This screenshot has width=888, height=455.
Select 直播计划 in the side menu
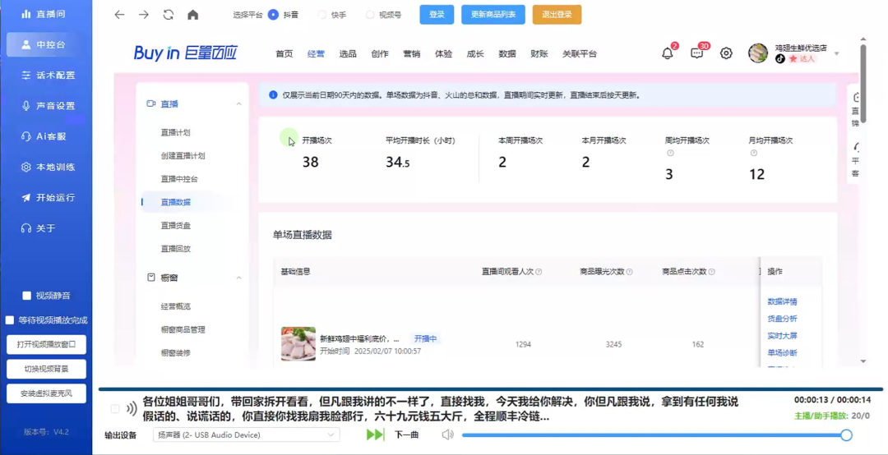tap(176, 132)
